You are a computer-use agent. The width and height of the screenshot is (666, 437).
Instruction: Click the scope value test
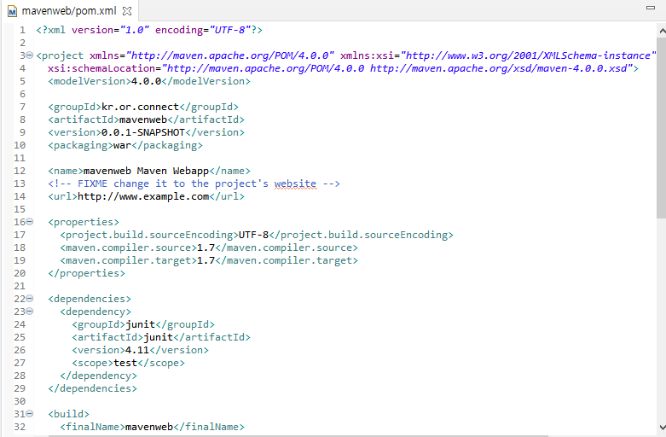(125, 363)
